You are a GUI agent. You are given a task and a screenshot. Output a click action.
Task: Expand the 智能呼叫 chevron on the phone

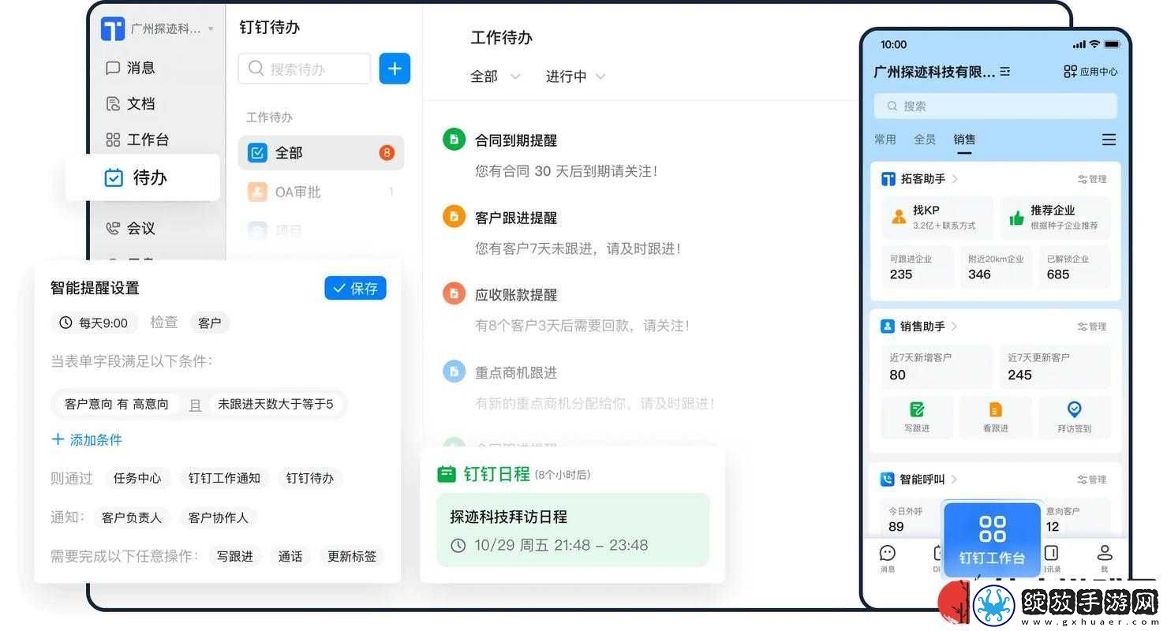click(x=955, y=479)
